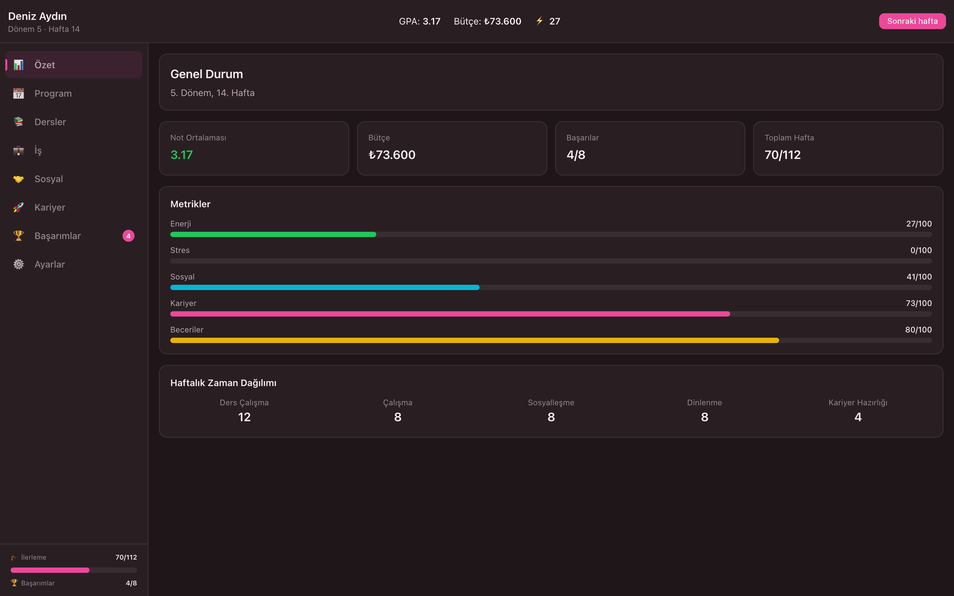Click the Toplam Hafta 70/112 card
The height and width of the screenshot is (596, 954).
(x=848, y=148)
